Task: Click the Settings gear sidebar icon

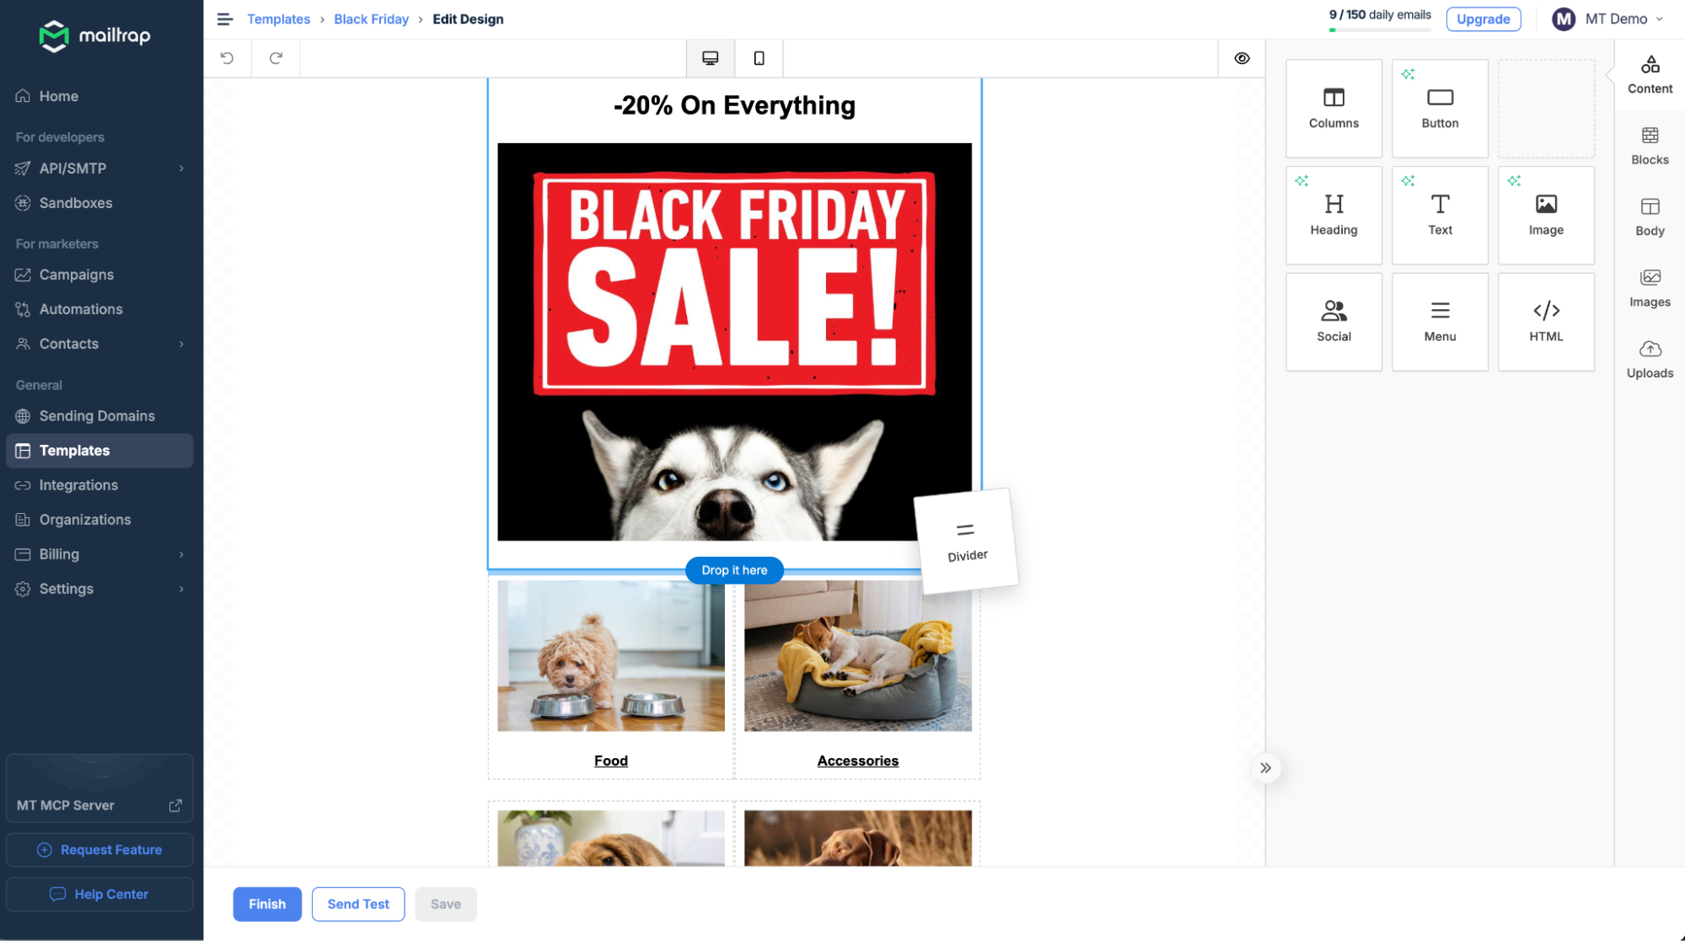Action: coord(23,589)
